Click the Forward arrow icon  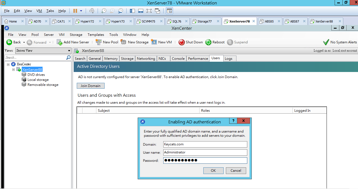click(29, 42)
